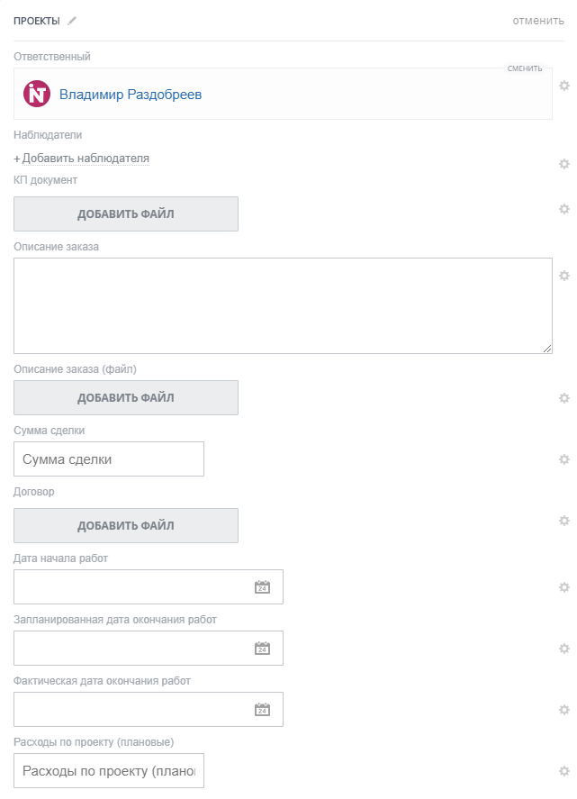Open gear settings for Ответственный field
This screenshot has height=799, width=577.
[564, 86]
